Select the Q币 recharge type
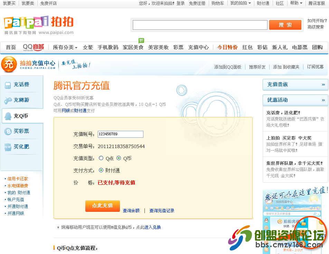 [119, 158]
